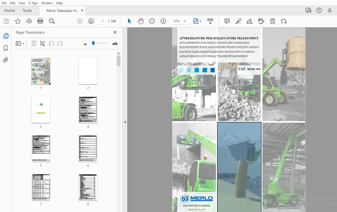Open the Edit menu

point(13,3)
